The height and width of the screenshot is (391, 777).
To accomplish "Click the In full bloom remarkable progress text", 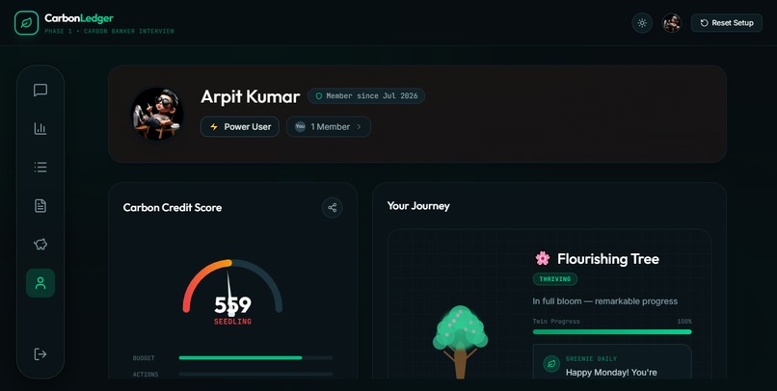I will point(605,301).
